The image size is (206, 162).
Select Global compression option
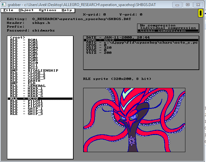[x=168, y=31]
